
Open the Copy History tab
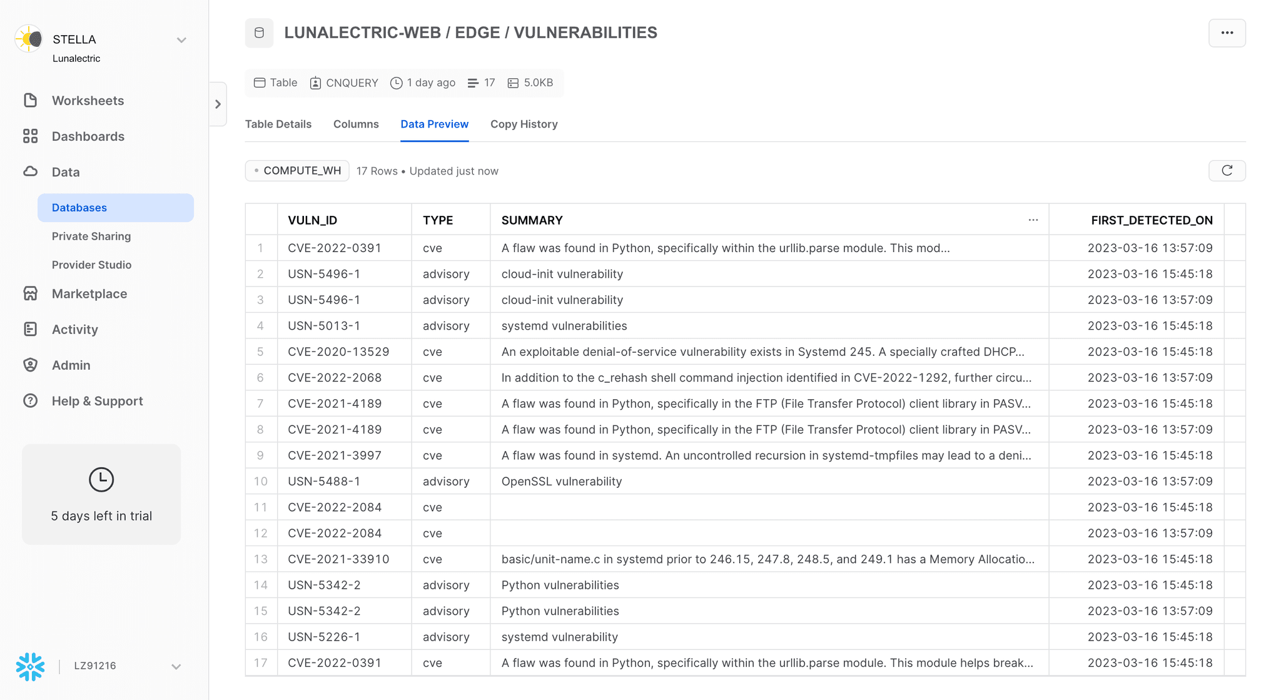point(524,124)
